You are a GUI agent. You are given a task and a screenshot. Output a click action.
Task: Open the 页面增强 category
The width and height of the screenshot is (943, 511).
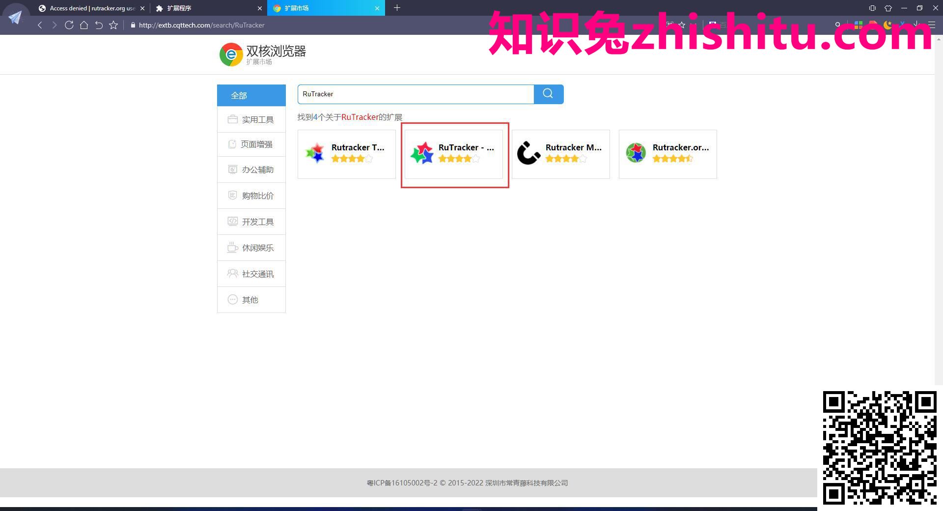251,144
